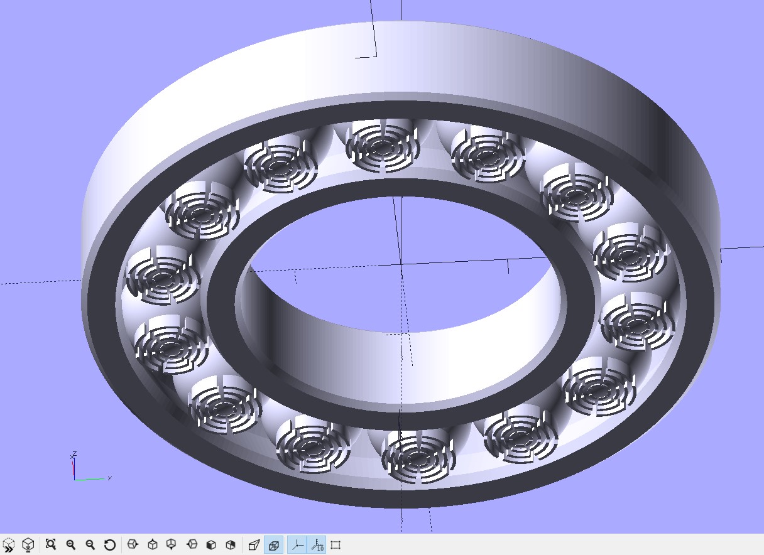The image size is (764, 555).
Task: Zoom in using the plus magnifier
Action: pyautogui.click(x=70, y=544)
